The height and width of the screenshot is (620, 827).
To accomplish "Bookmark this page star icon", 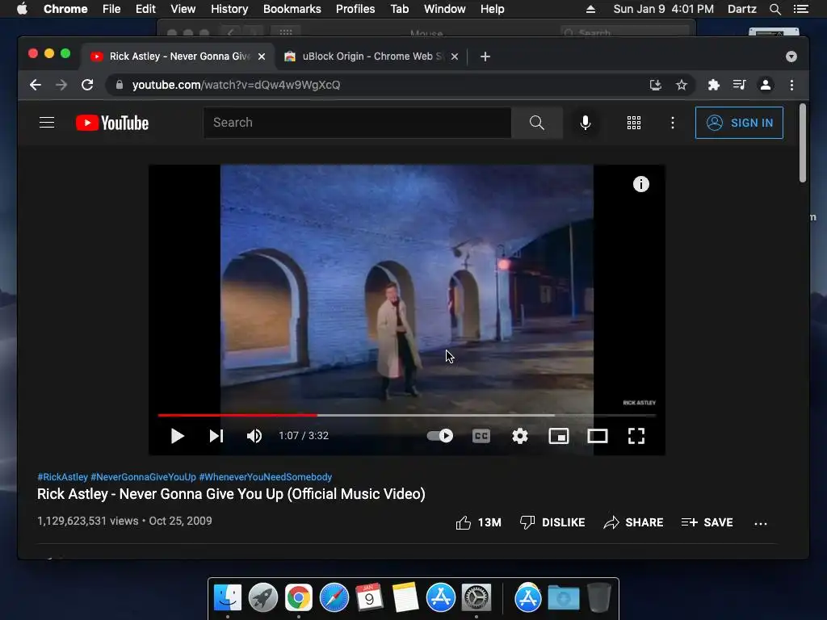I will (x=682, y=85).
